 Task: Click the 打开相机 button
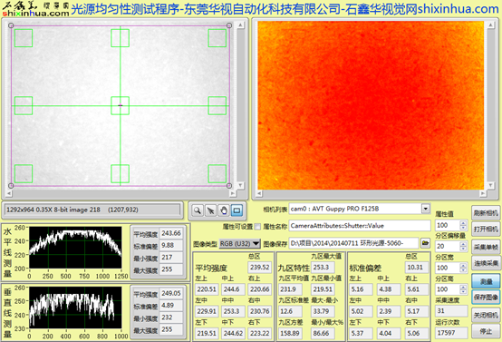pos(486,230)
